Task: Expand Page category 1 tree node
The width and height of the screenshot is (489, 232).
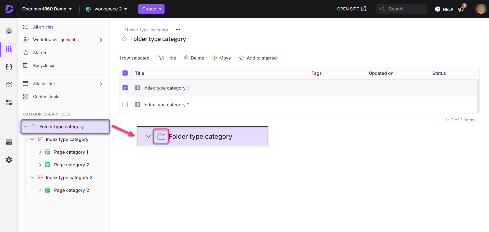Action: pyautogui.click(x=40, y=152)
